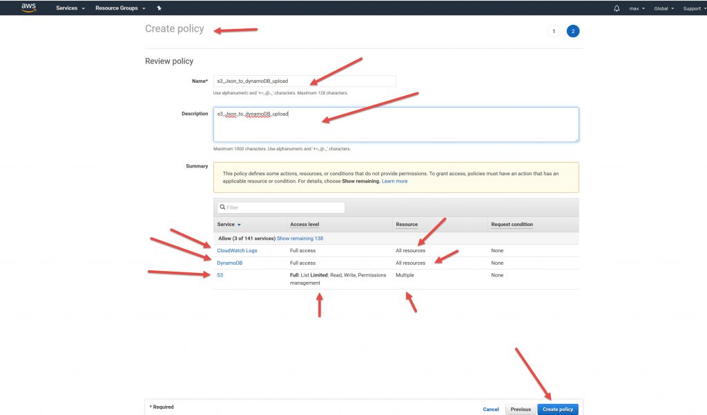Go to step 1 of wizard
Image resolution: width=707 pixels, height=415 pixels.
pyautogui.click(x=553, y=31)
